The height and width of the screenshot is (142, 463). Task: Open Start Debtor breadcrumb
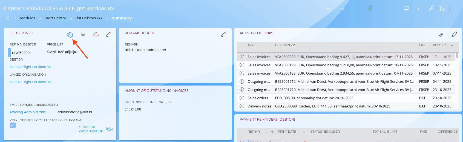[x=55, y=18]
